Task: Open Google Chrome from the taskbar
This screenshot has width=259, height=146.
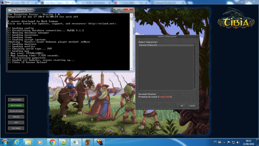Action: point(52,142)
